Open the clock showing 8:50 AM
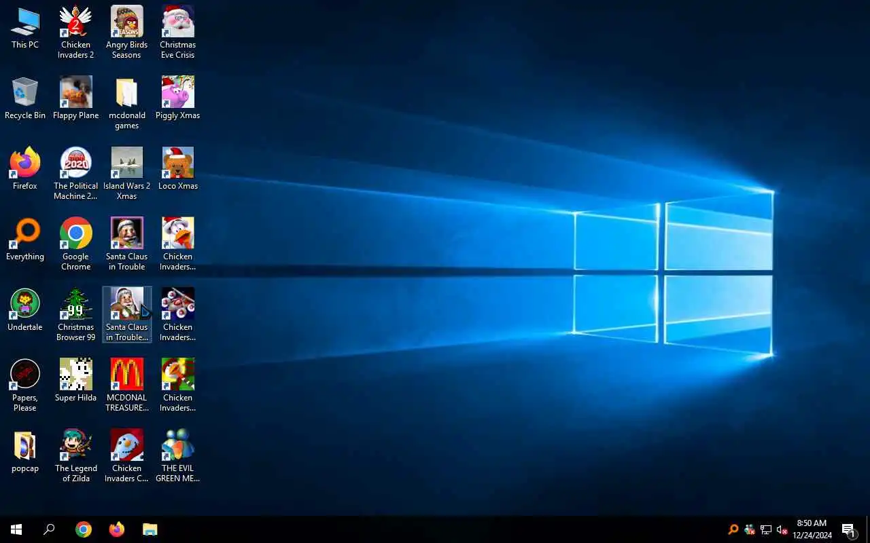 coord(812,529)
